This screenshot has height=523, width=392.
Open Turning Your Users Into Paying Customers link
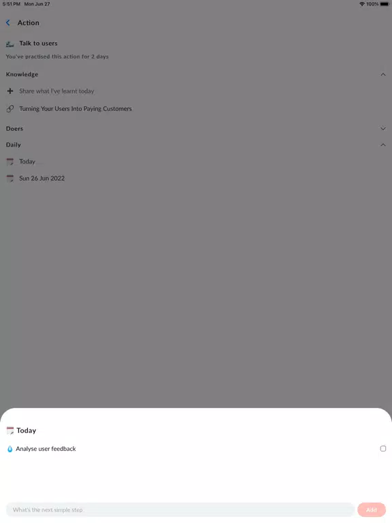tap(76, 108)
